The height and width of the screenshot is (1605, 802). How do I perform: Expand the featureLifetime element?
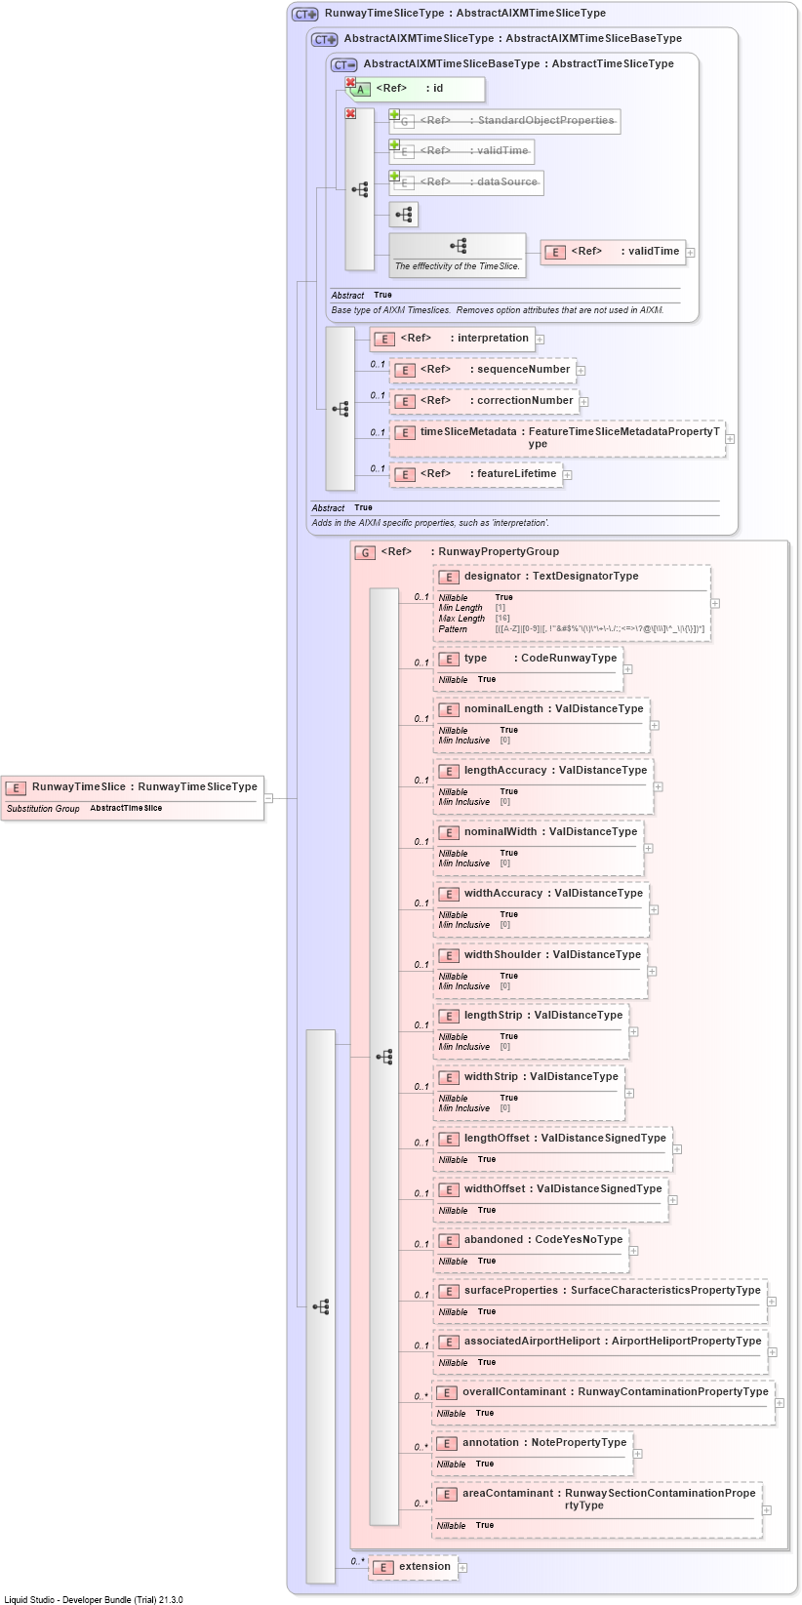click(567, 475)
